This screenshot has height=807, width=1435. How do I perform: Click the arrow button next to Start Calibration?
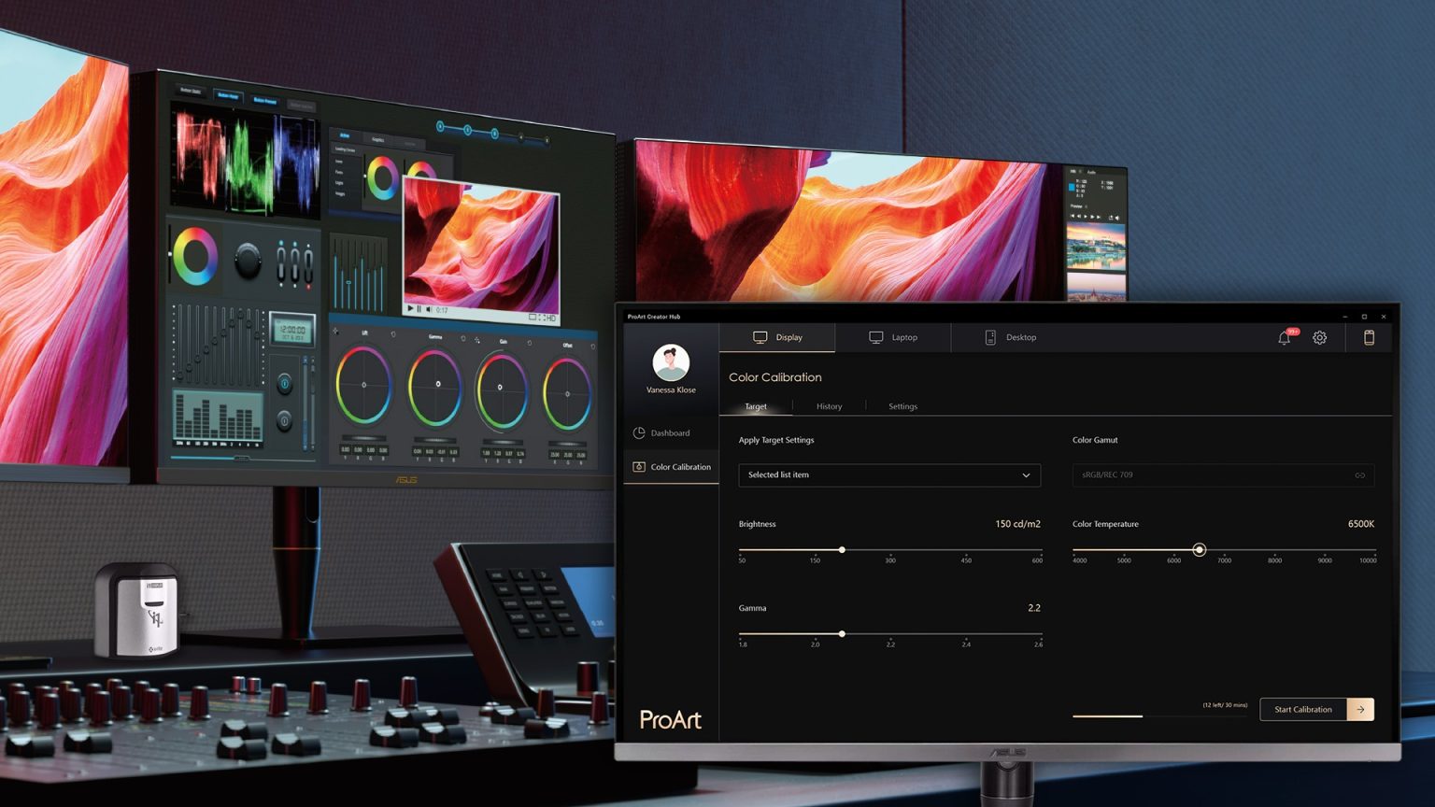pyautogui.click(x=1360, y=709)
